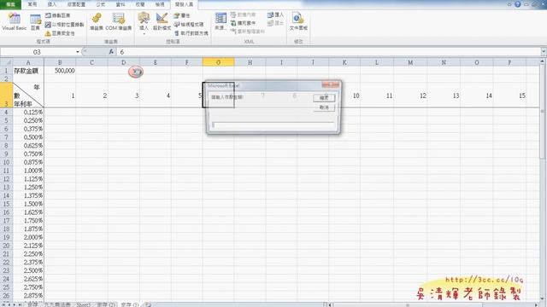The height and width of the screenshot is (307, 547).
Task: Select cell A1 labeled 存款金額
Action: click(28, 71)
